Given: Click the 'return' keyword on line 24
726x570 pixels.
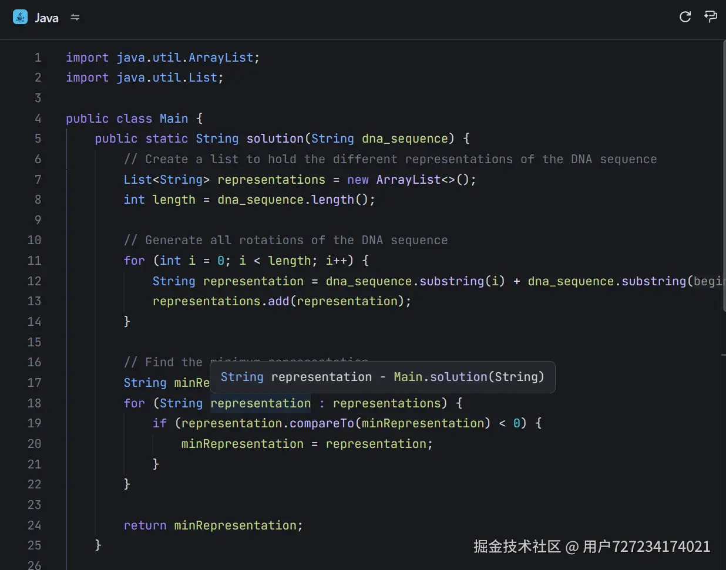Looking at the screenshot, I should click(x=144, y=525).
